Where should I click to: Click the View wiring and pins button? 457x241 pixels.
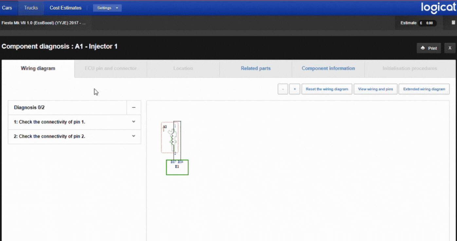[375, 89]
